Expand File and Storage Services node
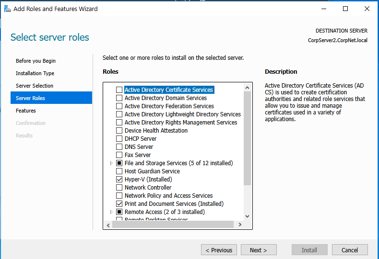The image size is (379, 259). tap(112, 163)
